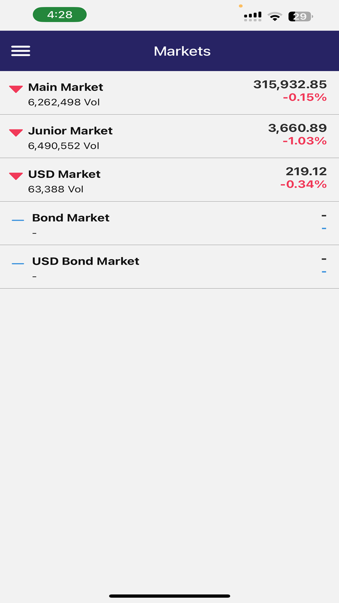Click the cellular signal bars icon

click(252, 15)
